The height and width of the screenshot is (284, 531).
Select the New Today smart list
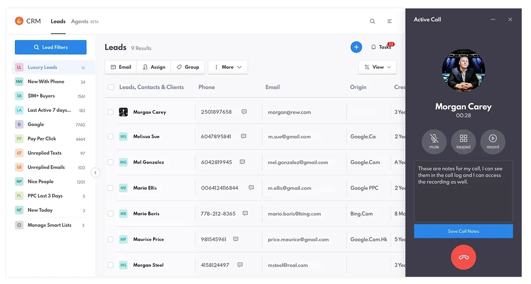click(x=54, y=210)
